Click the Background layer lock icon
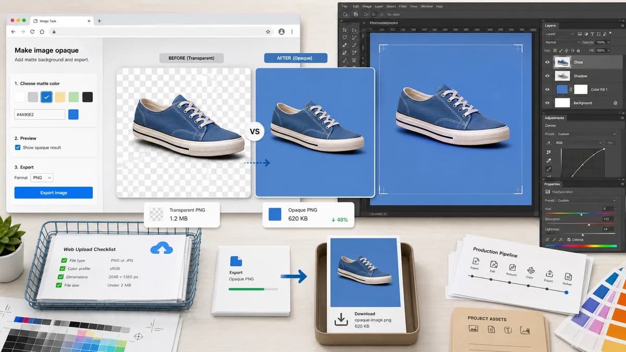The width and height of the screenshot is (626, 352). tap(616, 103)
